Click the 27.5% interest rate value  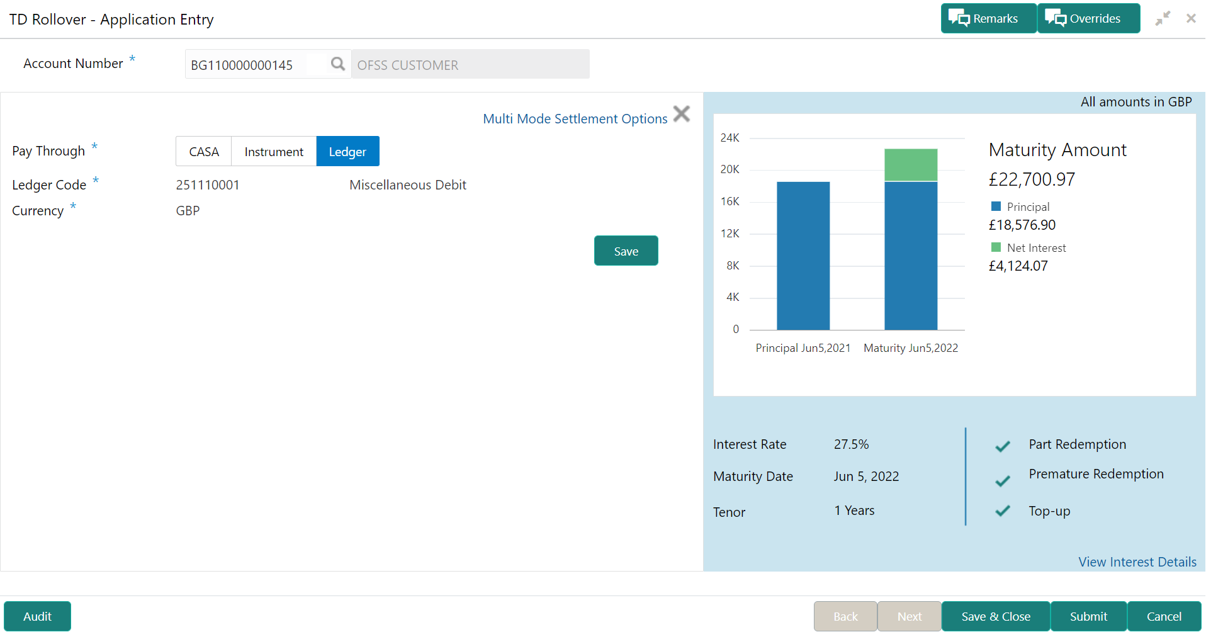852,444
